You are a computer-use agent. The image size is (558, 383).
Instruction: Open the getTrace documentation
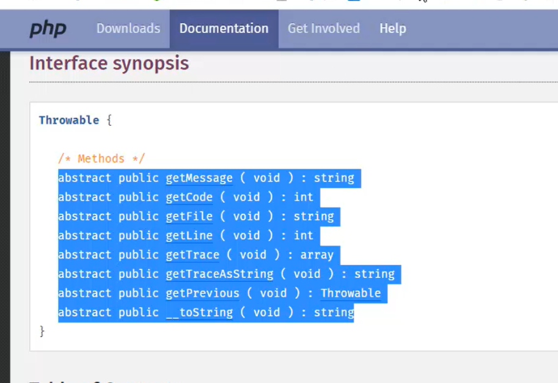(192, 255)
